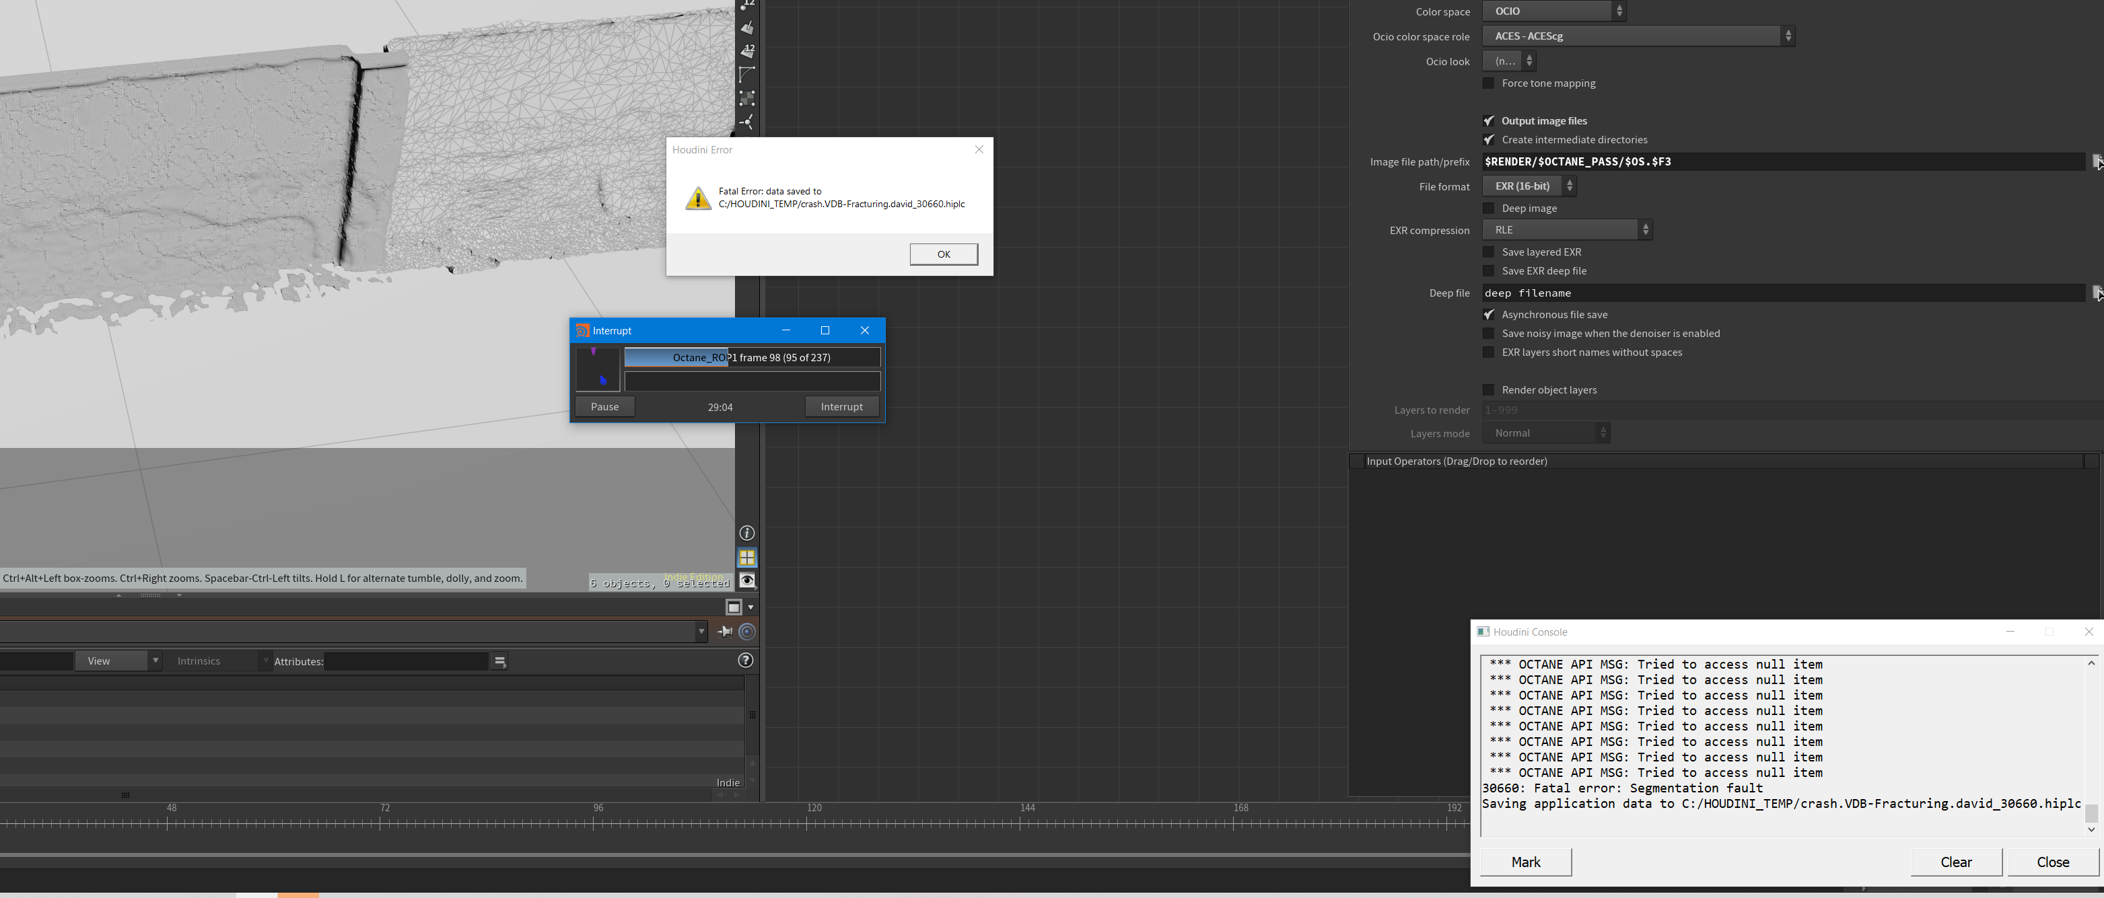Image resolution: width=2104 pixels, height=898 pixels.
Task: Click the Image file path/prefix field
Action: [1780, 161]
